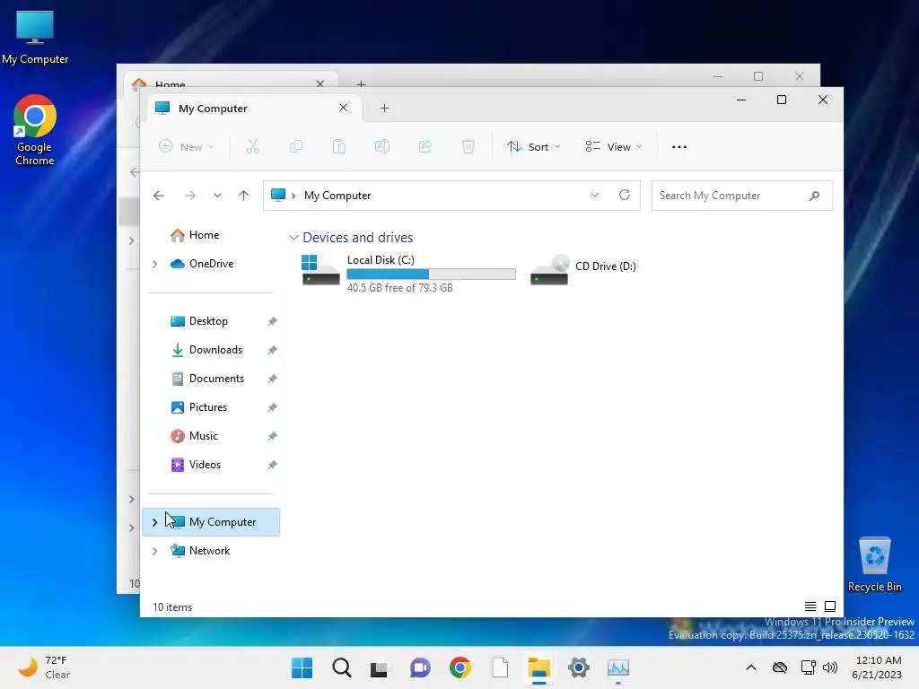Unpin Documents using its pin icon

point(273,379)
